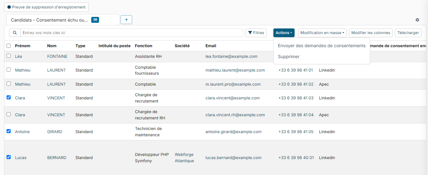Screen dimensions: 428x175
Task: Open the settings gear icon
Action: click(x=417, y=20)
